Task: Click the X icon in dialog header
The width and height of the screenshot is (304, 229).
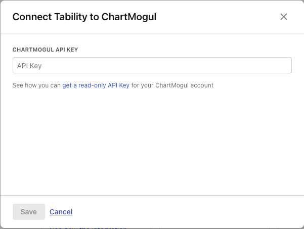Action: 284,17
